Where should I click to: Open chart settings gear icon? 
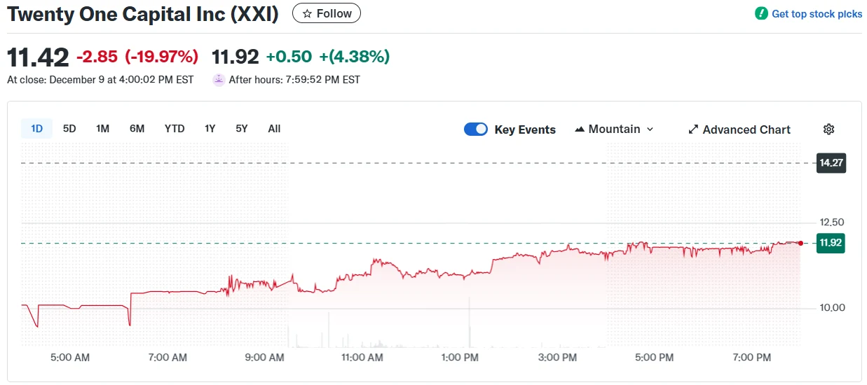[x=828, y=129]
